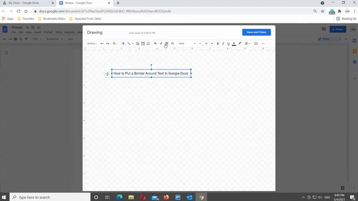The width and height of the screenshot is (358, 201).
Task: Click the Redo icon in Drawing toolbar
Action: click(x=107, y=44)
